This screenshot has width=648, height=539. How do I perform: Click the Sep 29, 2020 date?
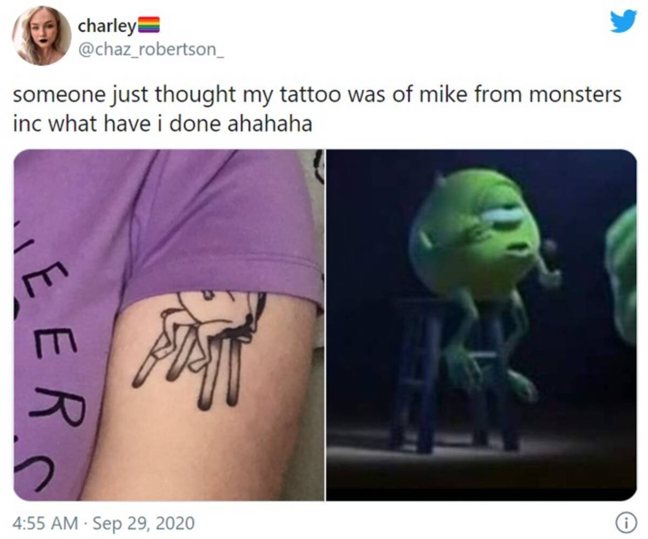click(143, 523)
